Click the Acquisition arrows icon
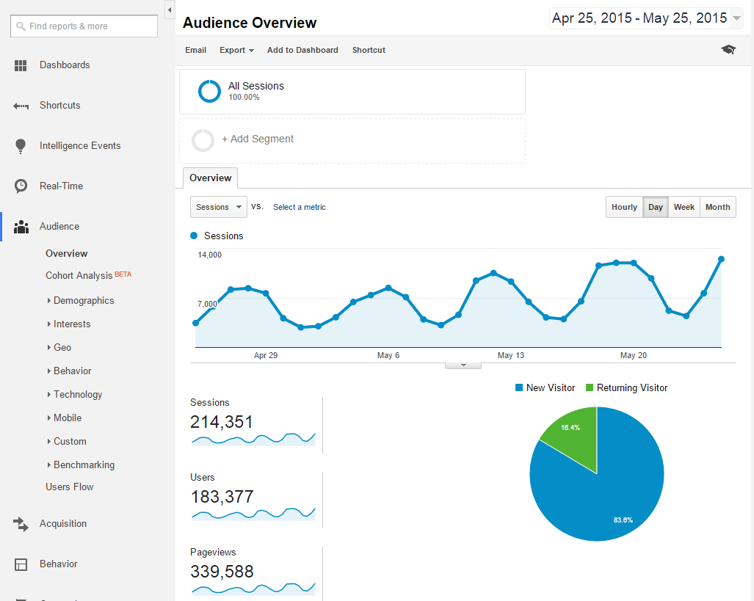Image resolution: width=754 pixels, height=601 pixels. point(21,524)
